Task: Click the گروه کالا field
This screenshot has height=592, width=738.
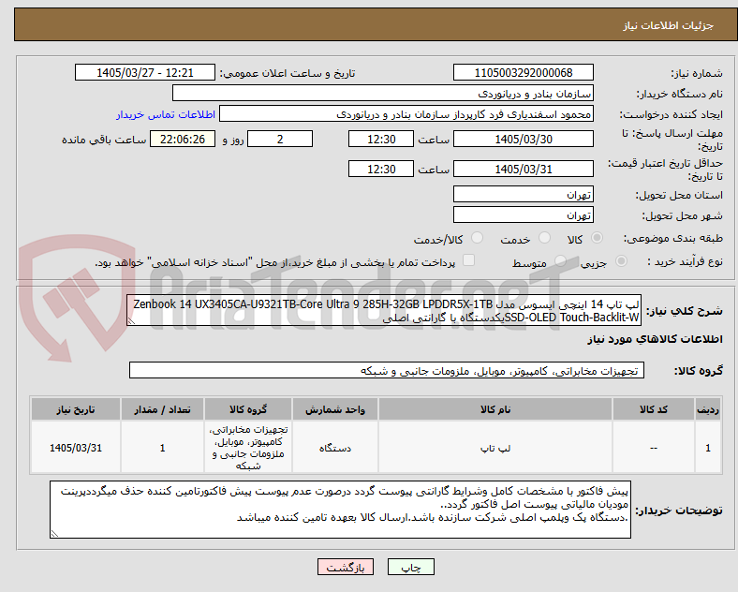Action: 387,370
